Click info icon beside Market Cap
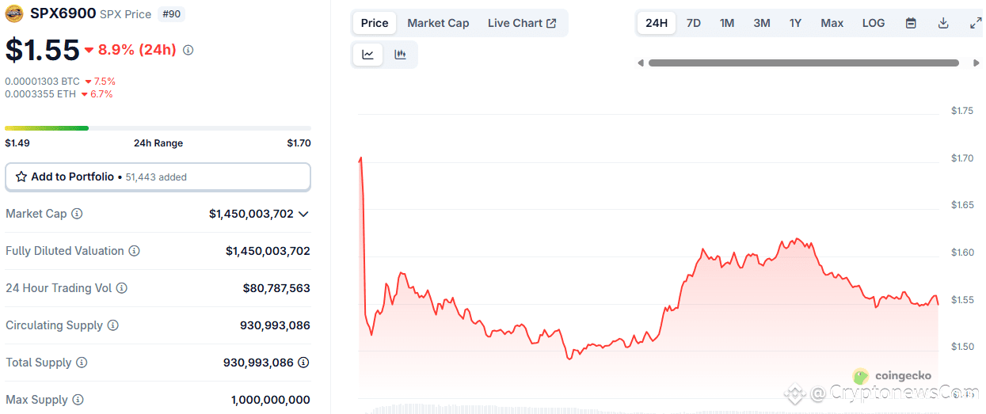 click(x=77, y=214)
